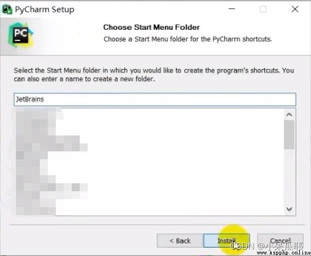Click the scrollbar track below the thumb
This screenshot has height=256, width=311.
click(289, 176)
